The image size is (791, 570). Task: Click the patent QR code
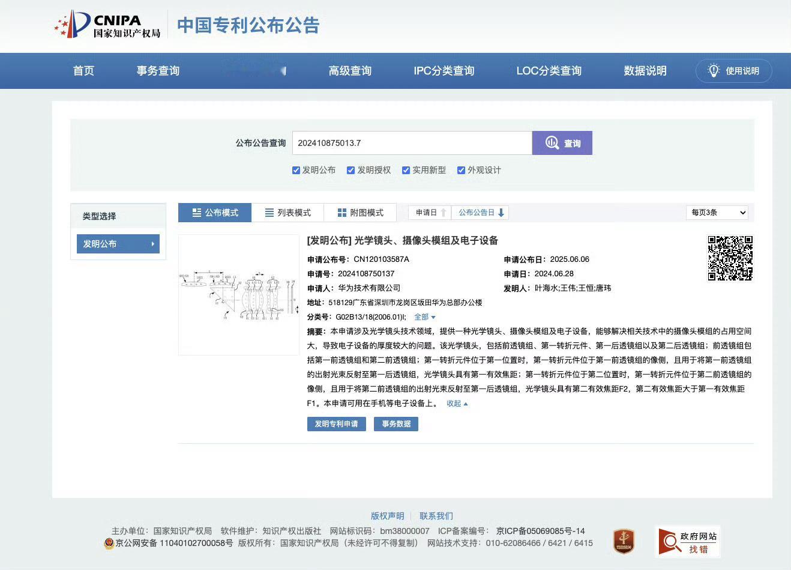point(730,258)
